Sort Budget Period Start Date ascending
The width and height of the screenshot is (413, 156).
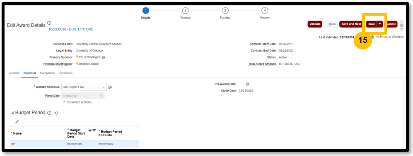[90, 130]
